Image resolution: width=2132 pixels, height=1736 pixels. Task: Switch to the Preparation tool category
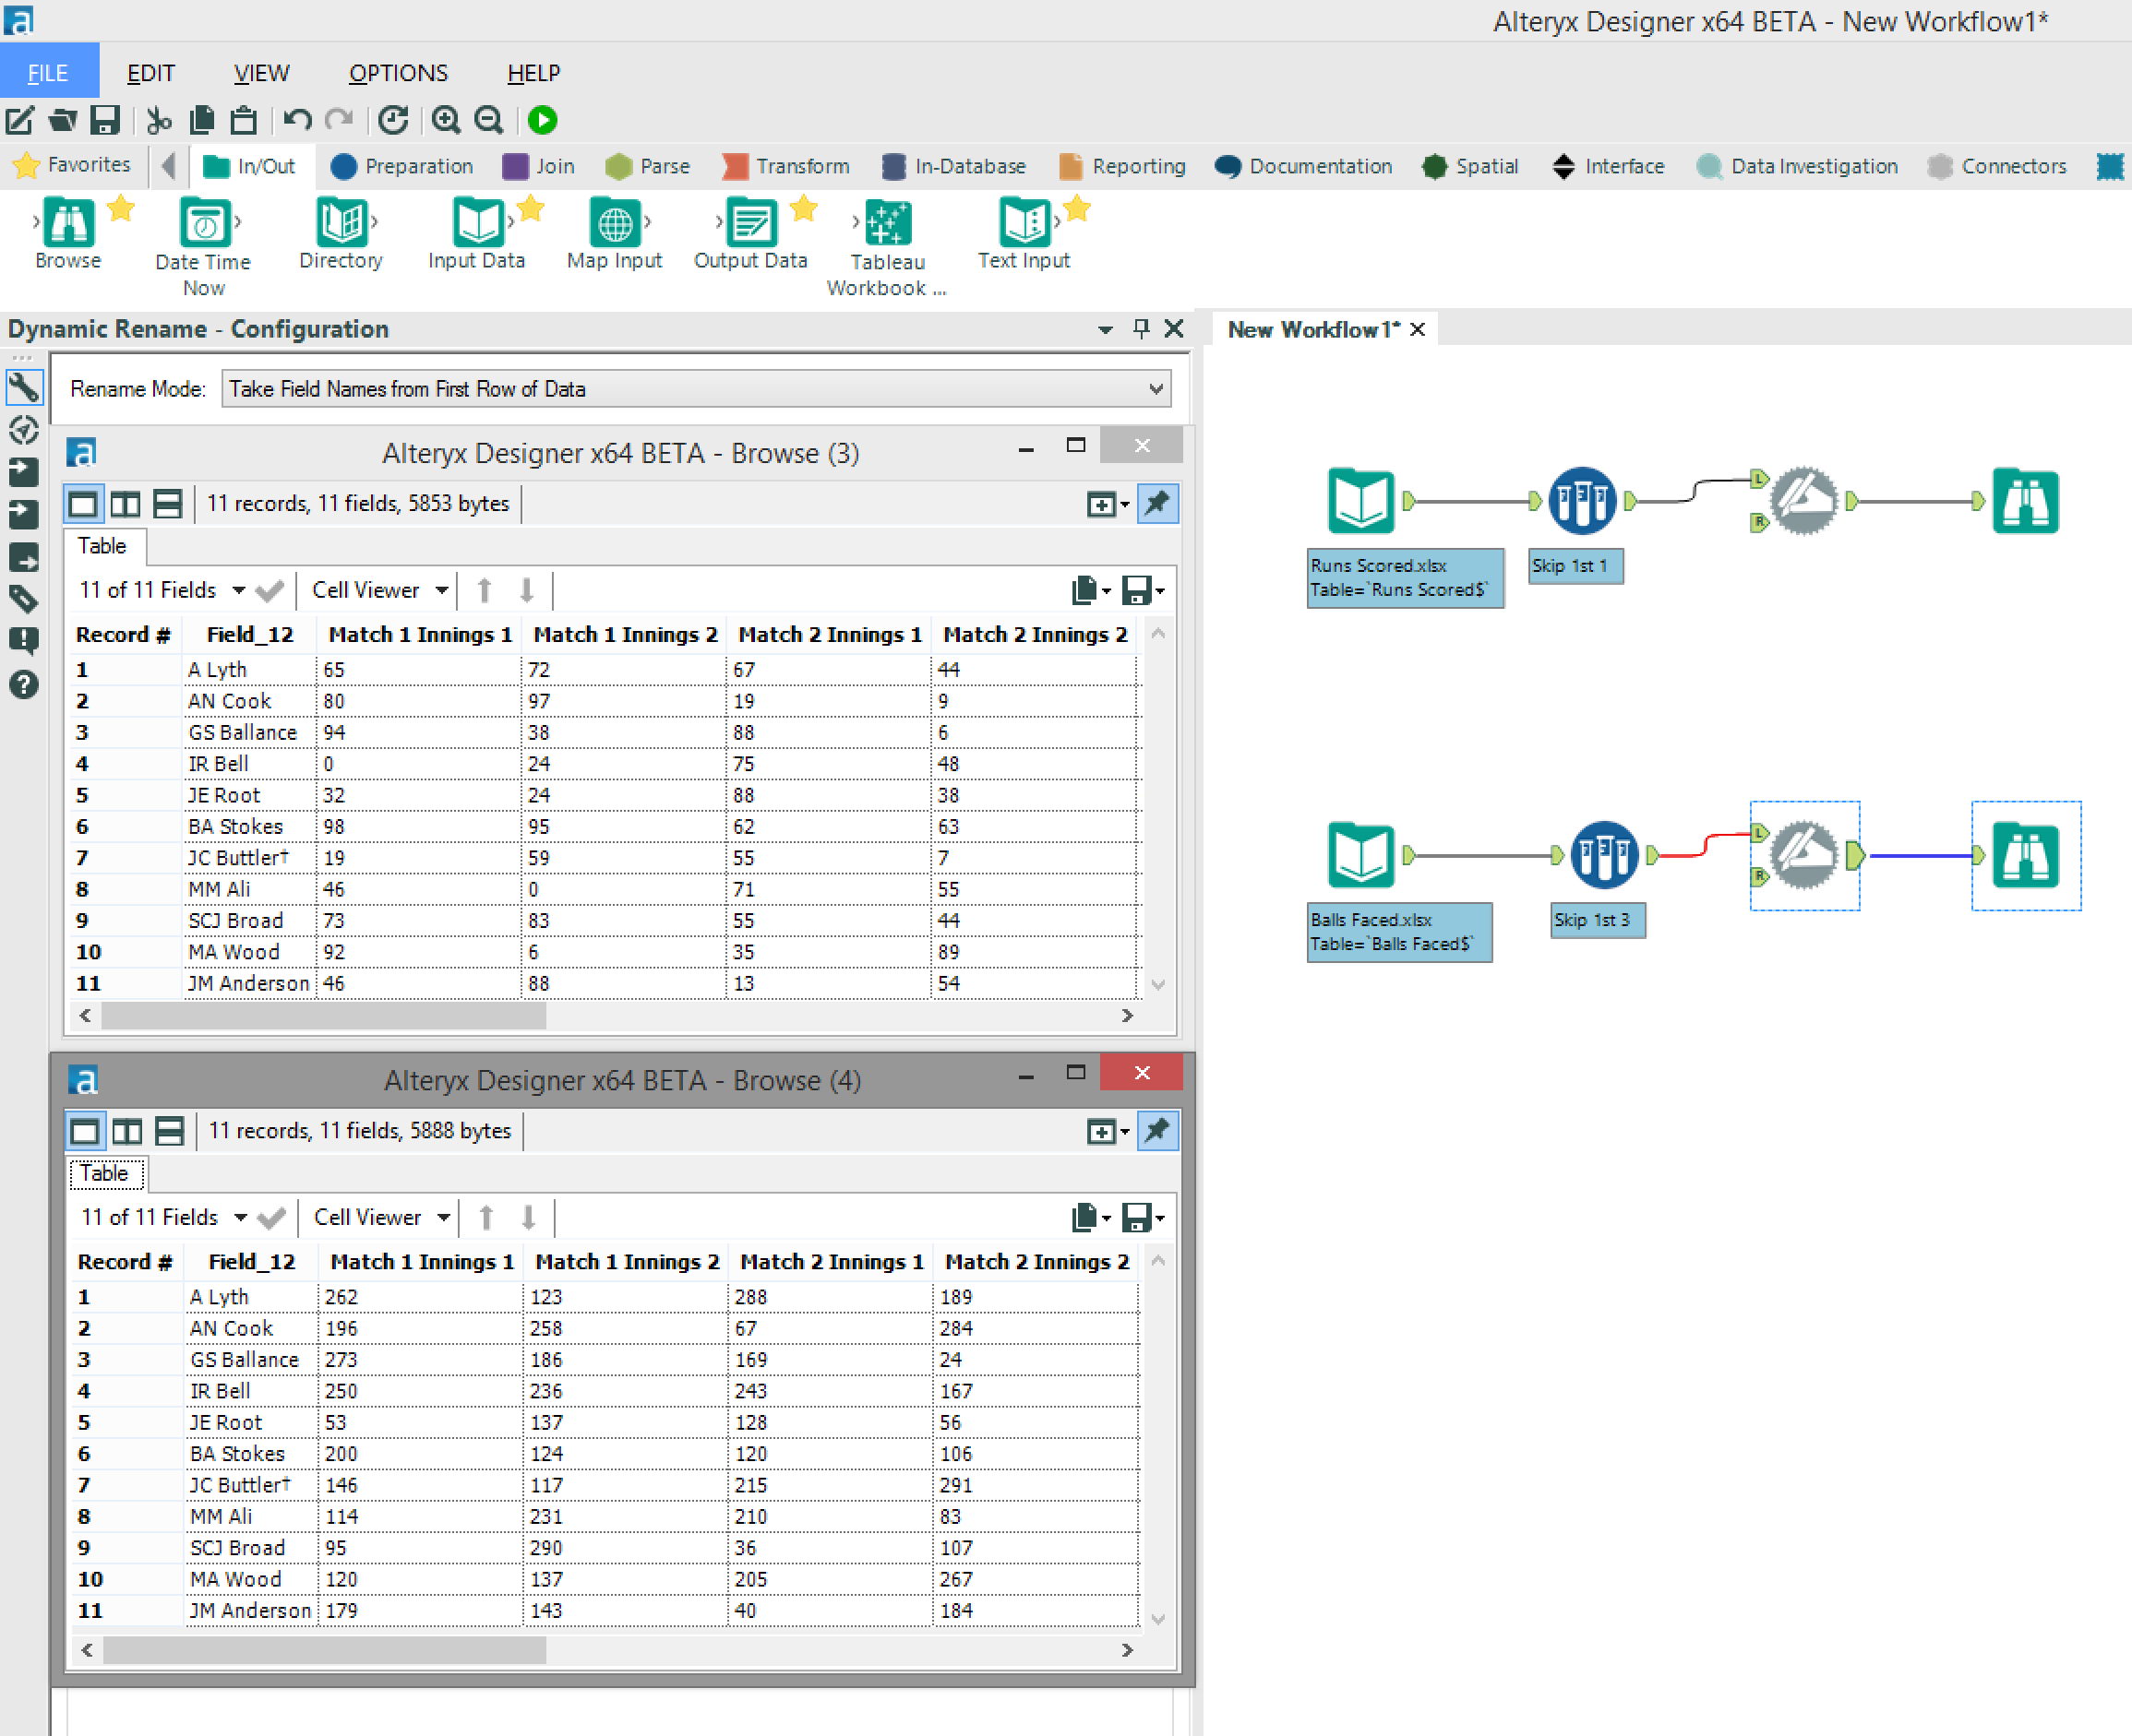point(401,166)
